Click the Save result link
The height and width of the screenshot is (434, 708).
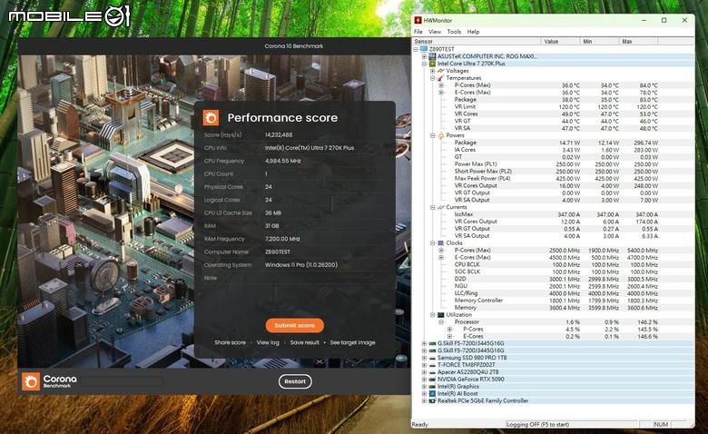coord(304,342)
